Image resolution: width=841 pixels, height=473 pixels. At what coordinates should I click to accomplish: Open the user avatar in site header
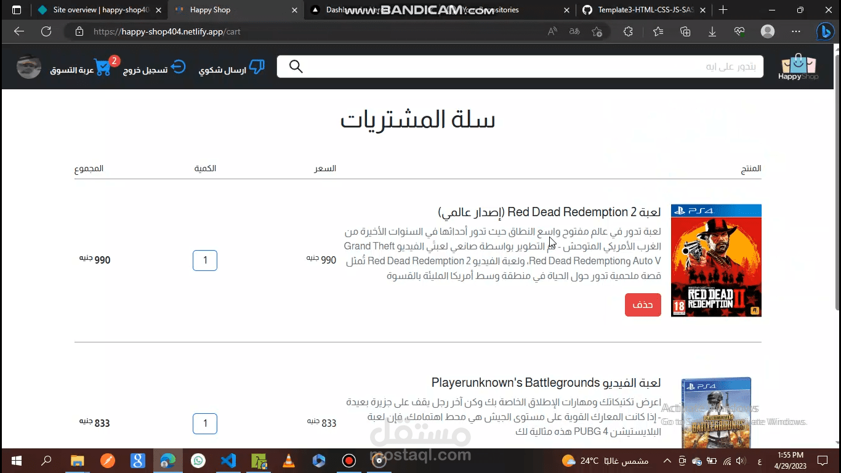click(29, 67)
